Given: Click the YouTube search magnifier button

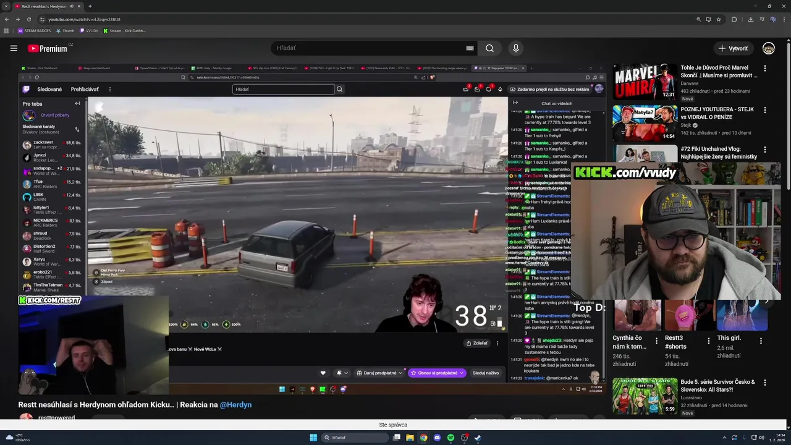Looking at the screenshot, I should [x=489, y=48].
